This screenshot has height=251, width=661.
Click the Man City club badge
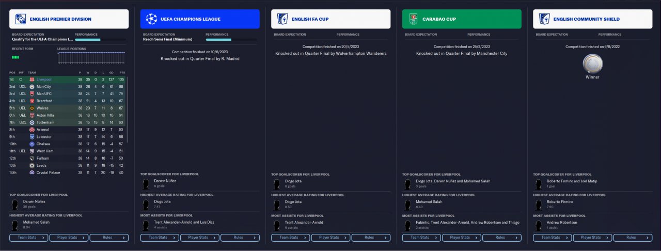(32, 87)
